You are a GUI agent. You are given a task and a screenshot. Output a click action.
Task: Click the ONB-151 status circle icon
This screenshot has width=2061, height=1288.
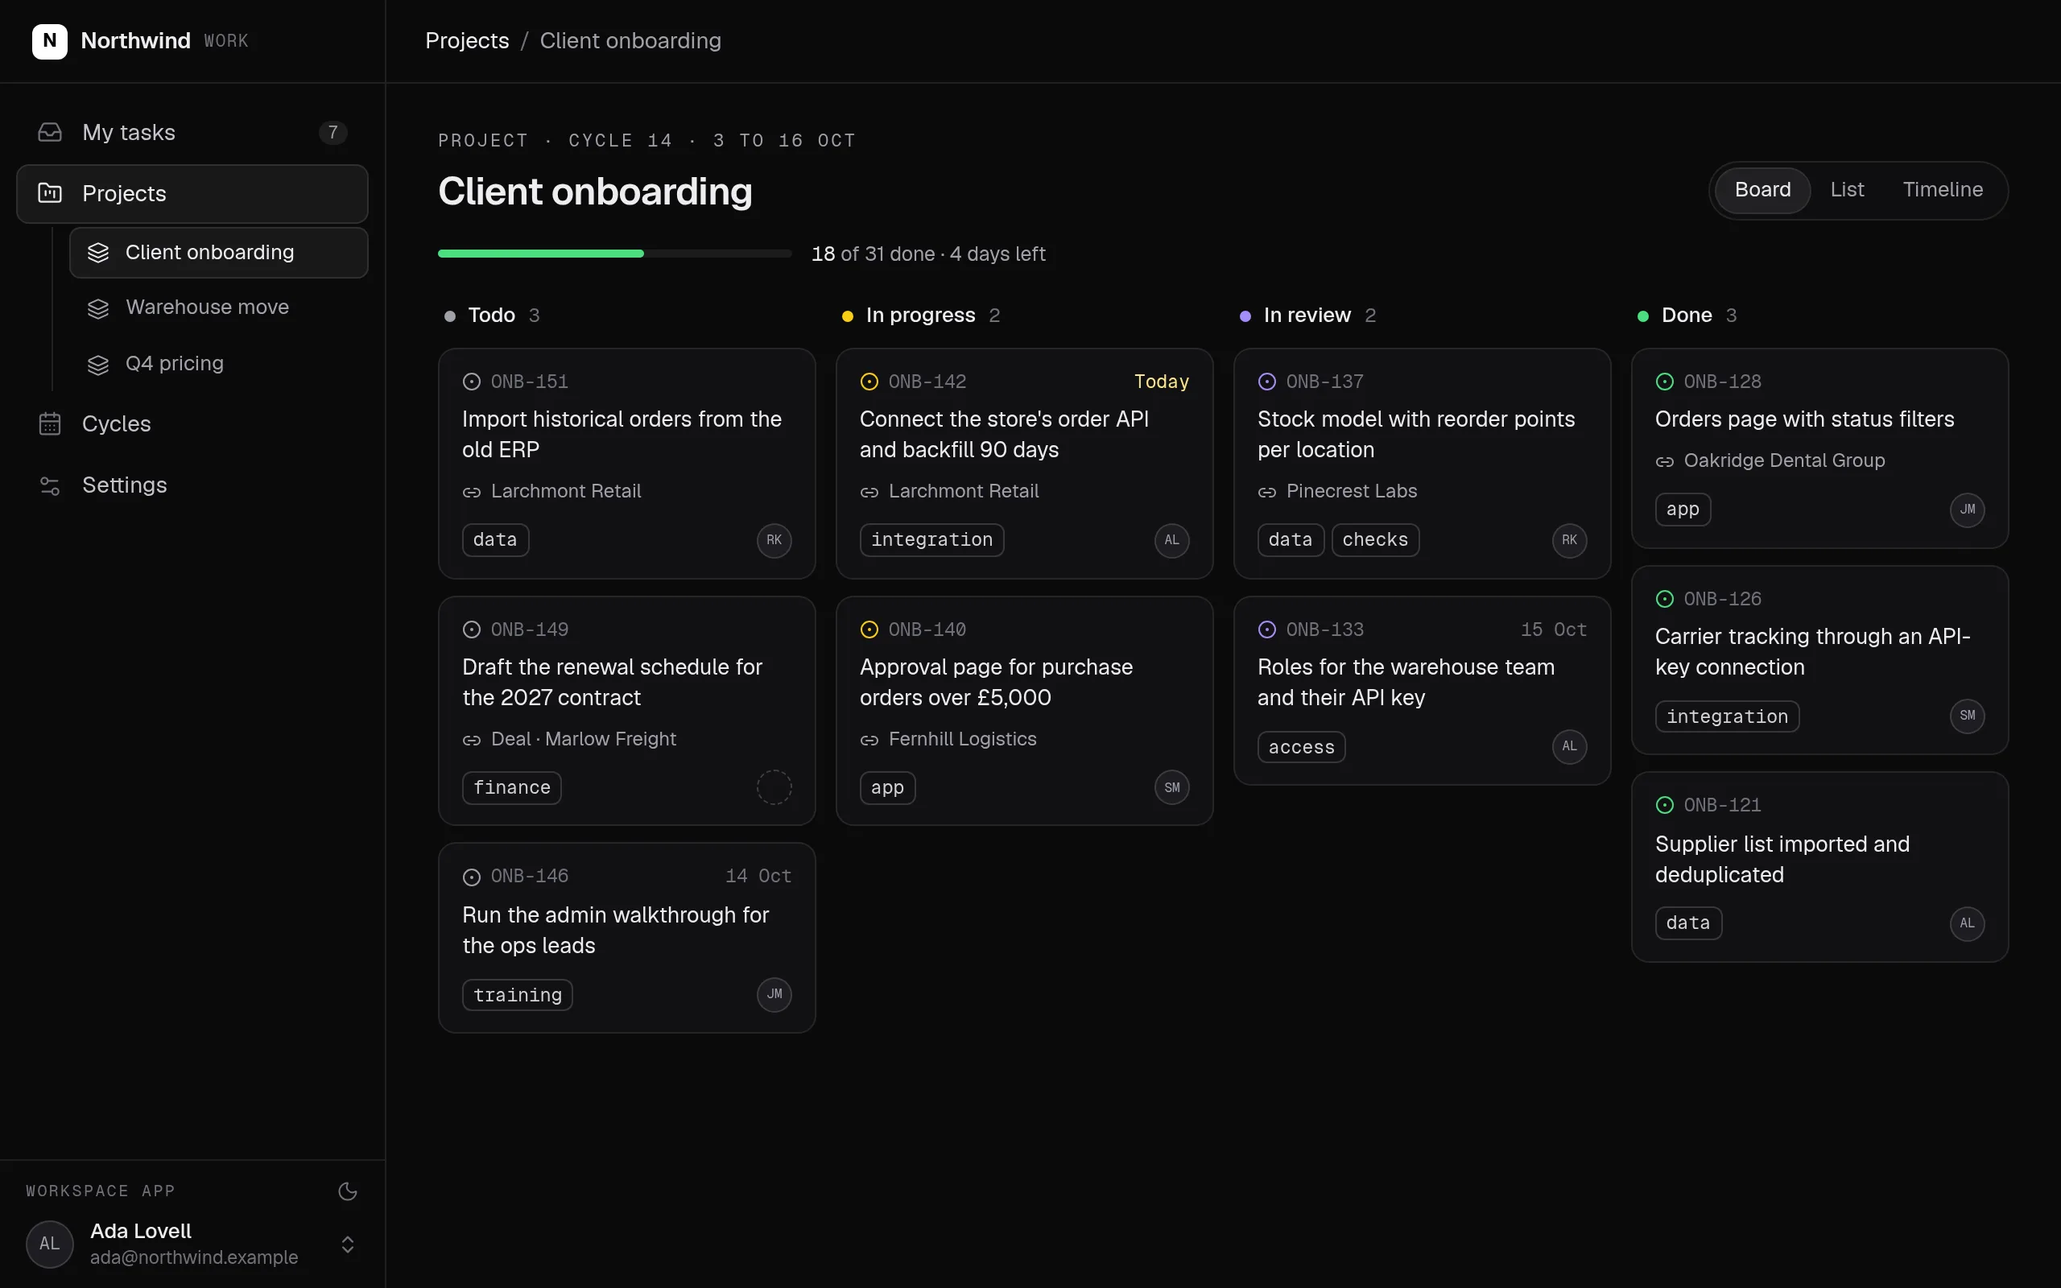(x=472, y=382)
